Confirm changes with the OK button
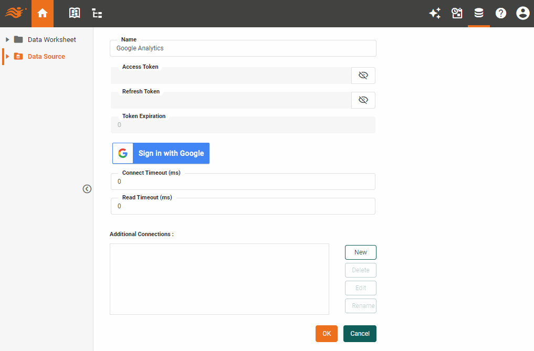 click(x=326, y=333)
